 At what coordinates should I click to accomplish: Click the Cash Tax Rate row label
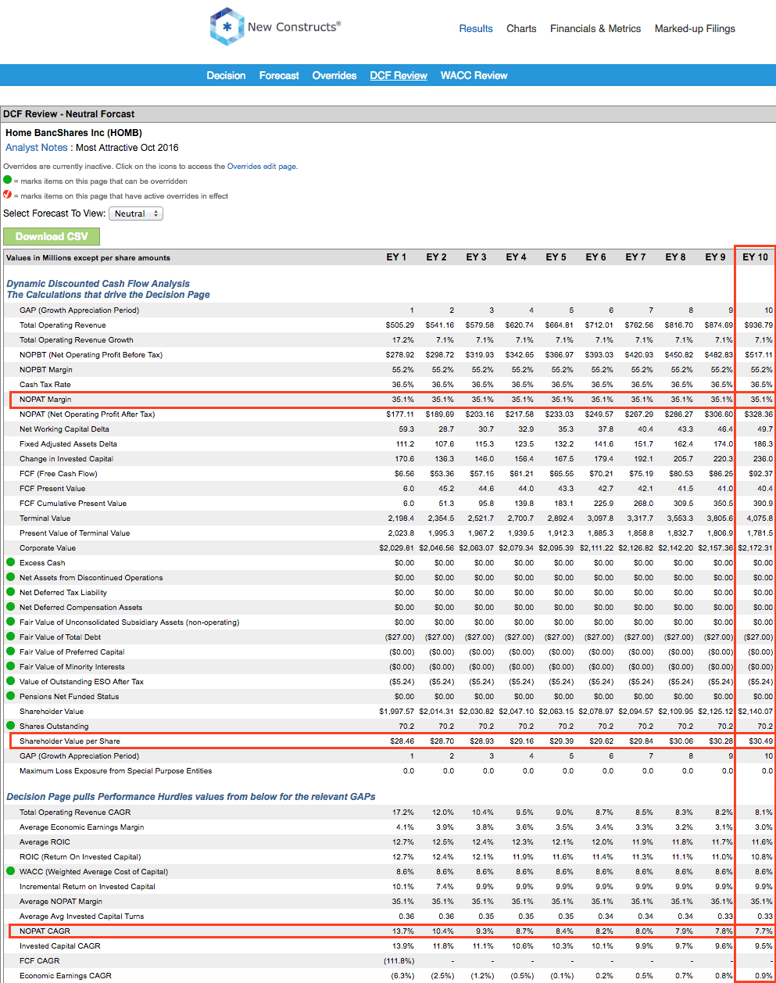pos(45,385)
